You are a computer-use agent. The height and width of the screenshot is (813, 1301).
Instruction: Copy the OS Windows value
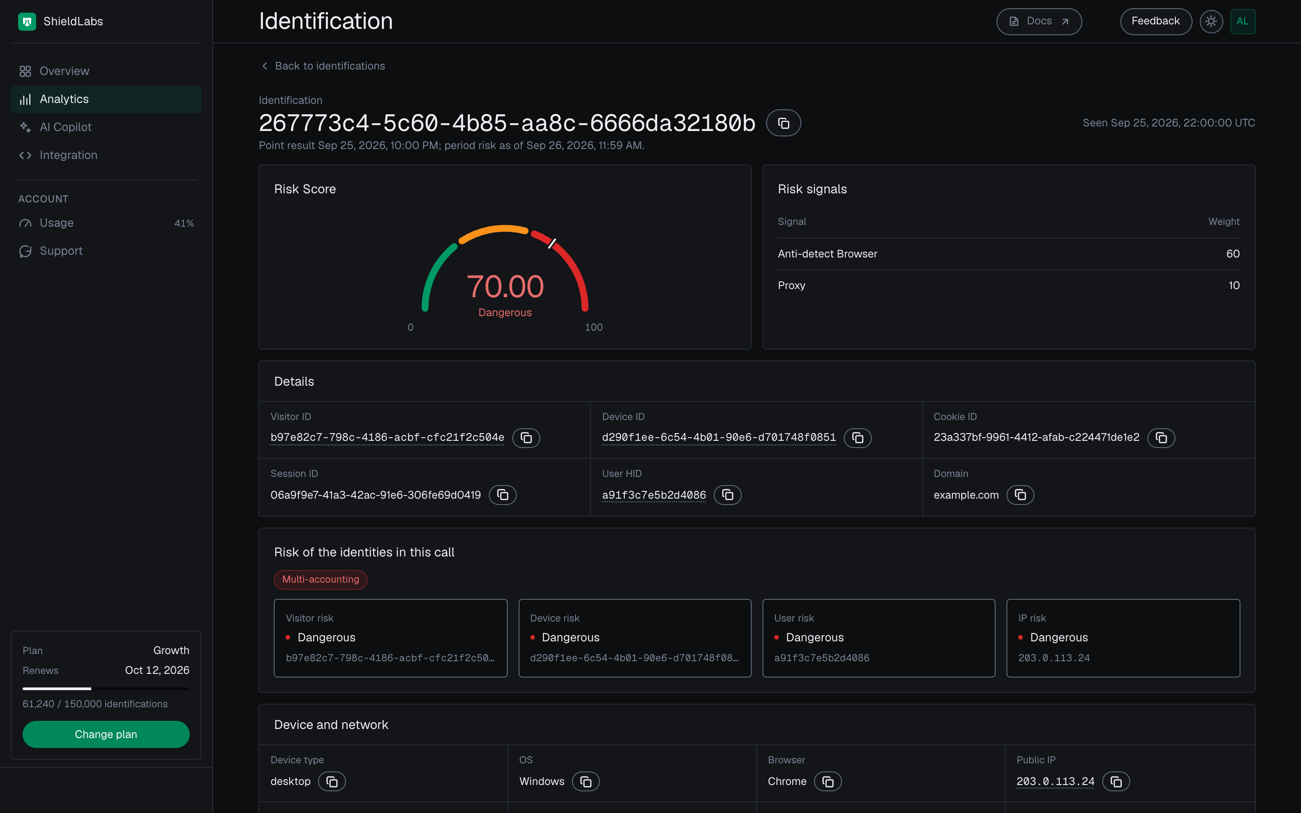[585, 781]
